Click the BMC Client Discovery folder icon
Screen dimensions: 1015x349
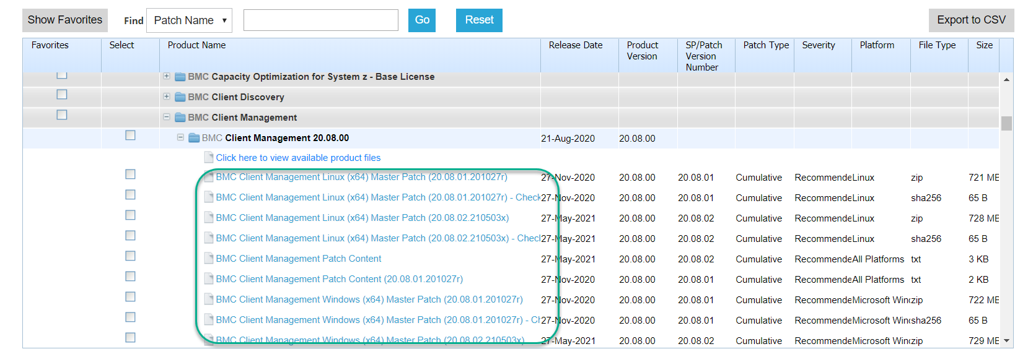point(180,97)
